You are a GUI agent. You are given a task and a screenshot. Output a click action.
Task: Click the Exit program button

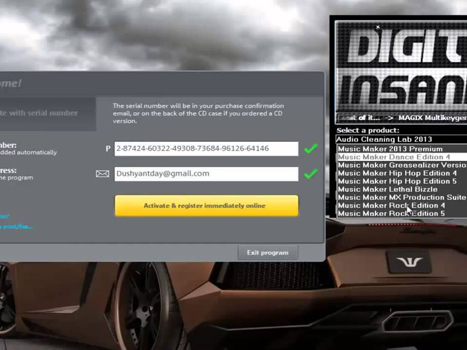coord(268,253)
